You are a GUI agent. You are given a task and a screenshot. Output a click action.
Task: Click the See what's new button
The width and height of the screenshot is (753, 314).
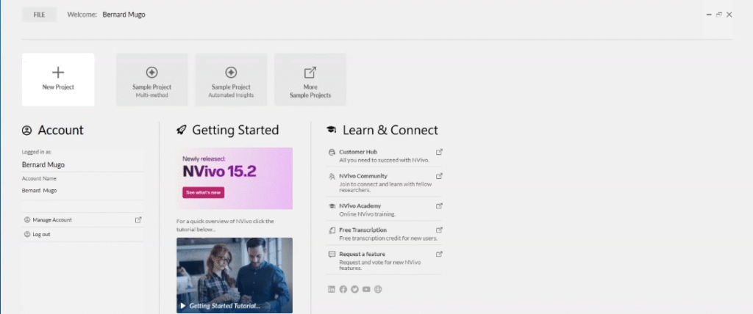coord(203,192)
